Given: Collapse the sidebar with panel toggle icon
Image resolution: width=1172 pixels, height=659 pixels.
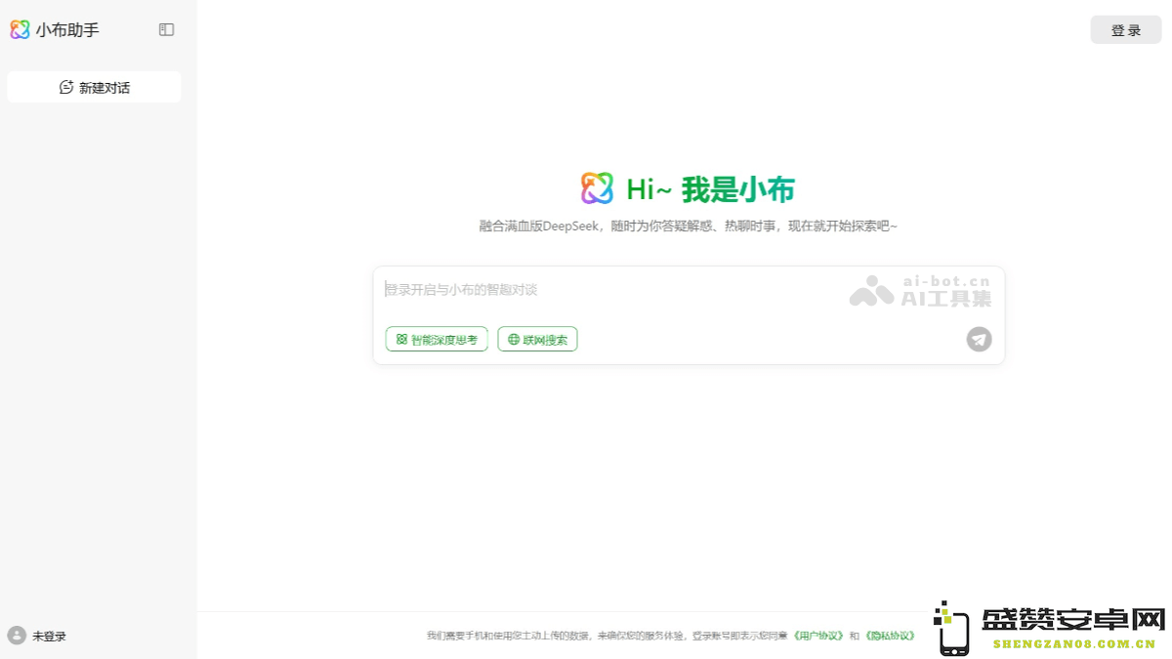Looking at the screenshot, I should 166,30.
